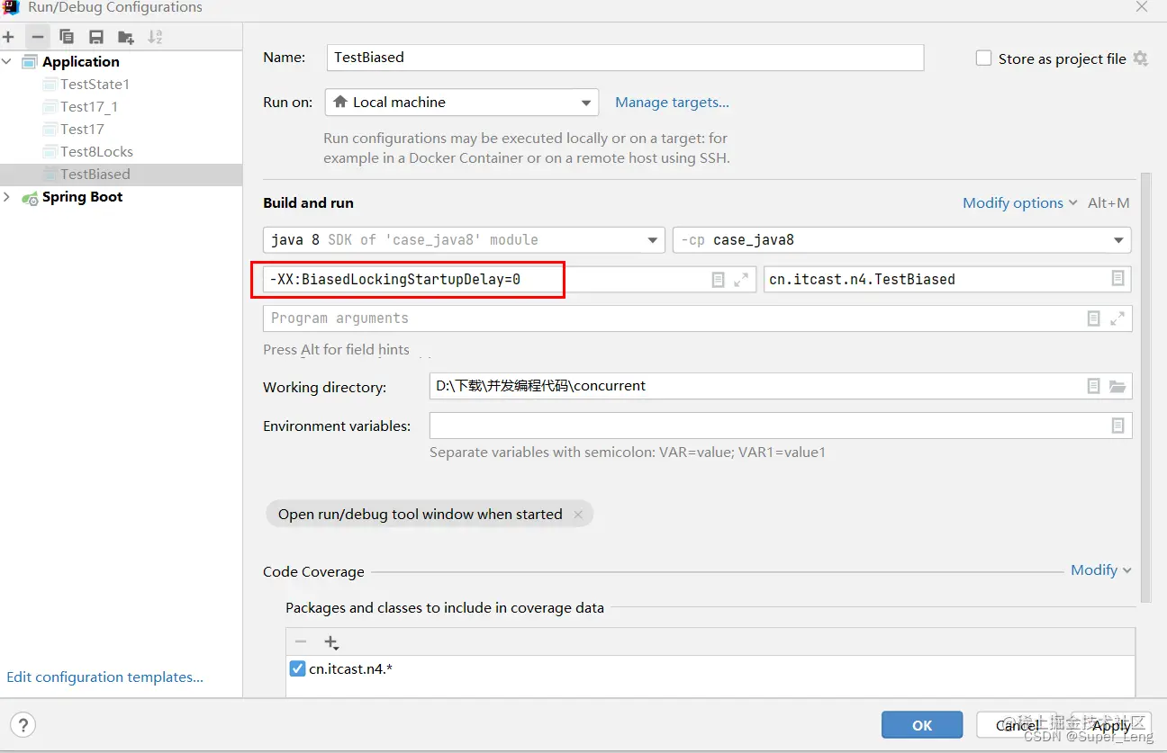Select Test17 configuration
The width and height of the screenshot is (1167, 753).
(x=82, y=130)
